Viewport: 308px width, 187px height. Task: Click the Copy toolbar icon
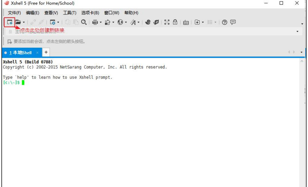click(67, 22)
